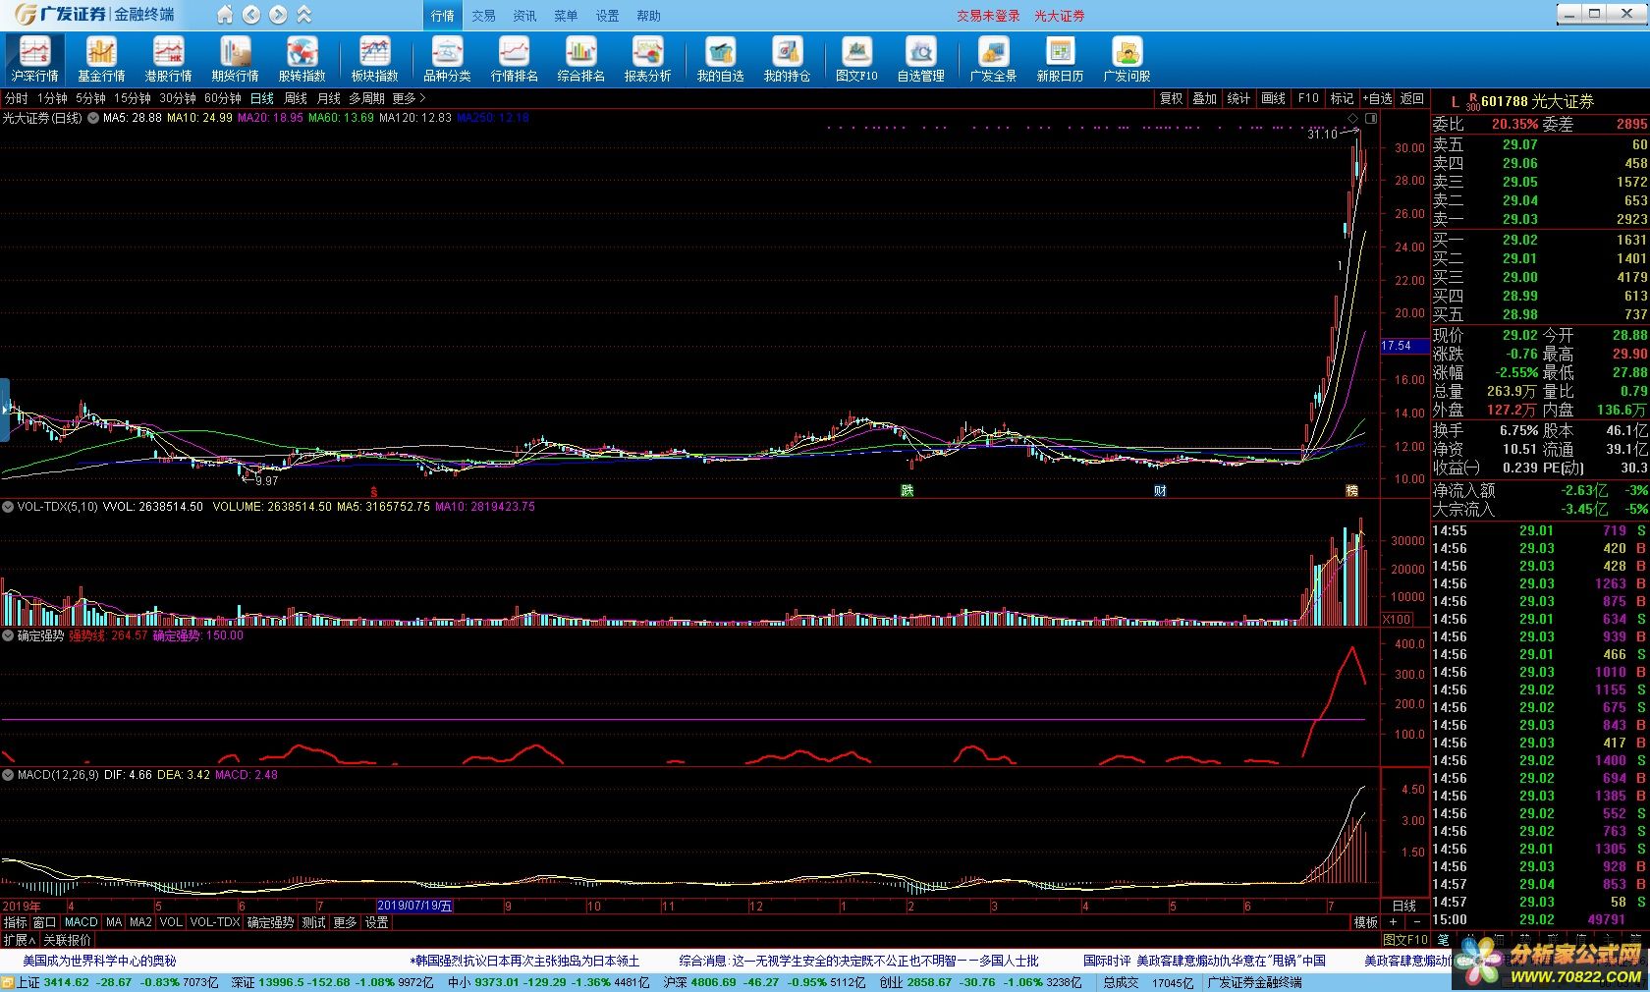
Task: Click the side panel toggle icon above chart
Action: pyautogui.click(x=1371, y=118)
